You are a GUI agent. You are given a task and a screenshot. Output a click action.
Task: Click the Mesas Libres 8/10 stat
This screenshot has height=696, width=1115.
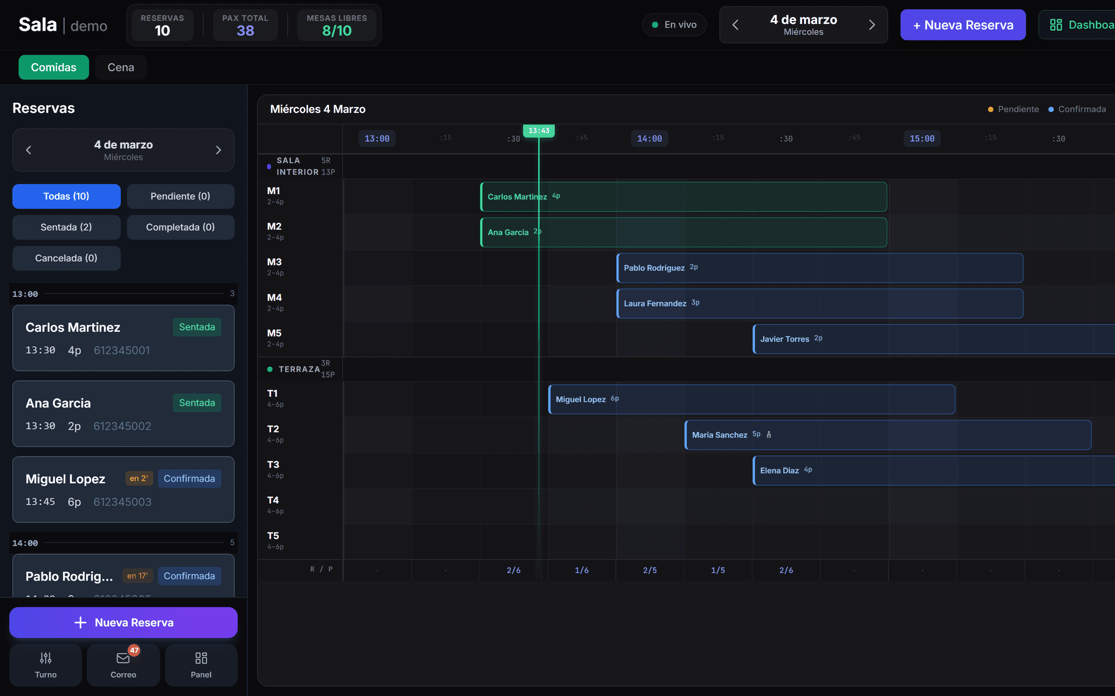[x=337, y=25]
